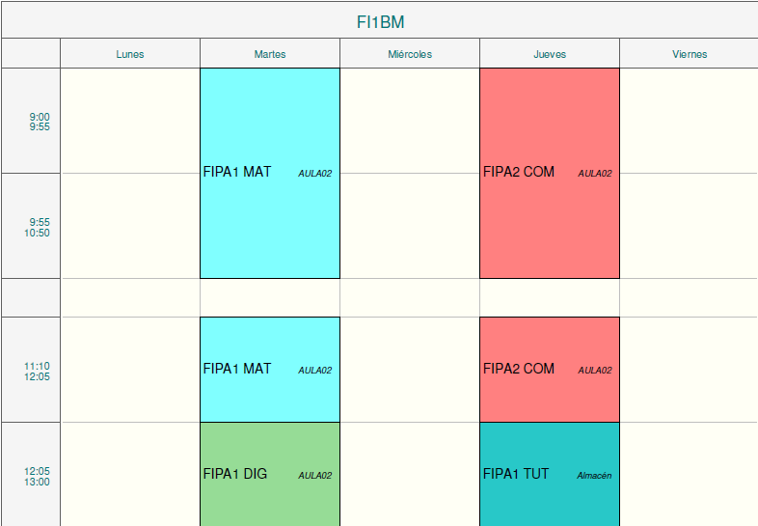Click the Jueves day header

[550, 54]
